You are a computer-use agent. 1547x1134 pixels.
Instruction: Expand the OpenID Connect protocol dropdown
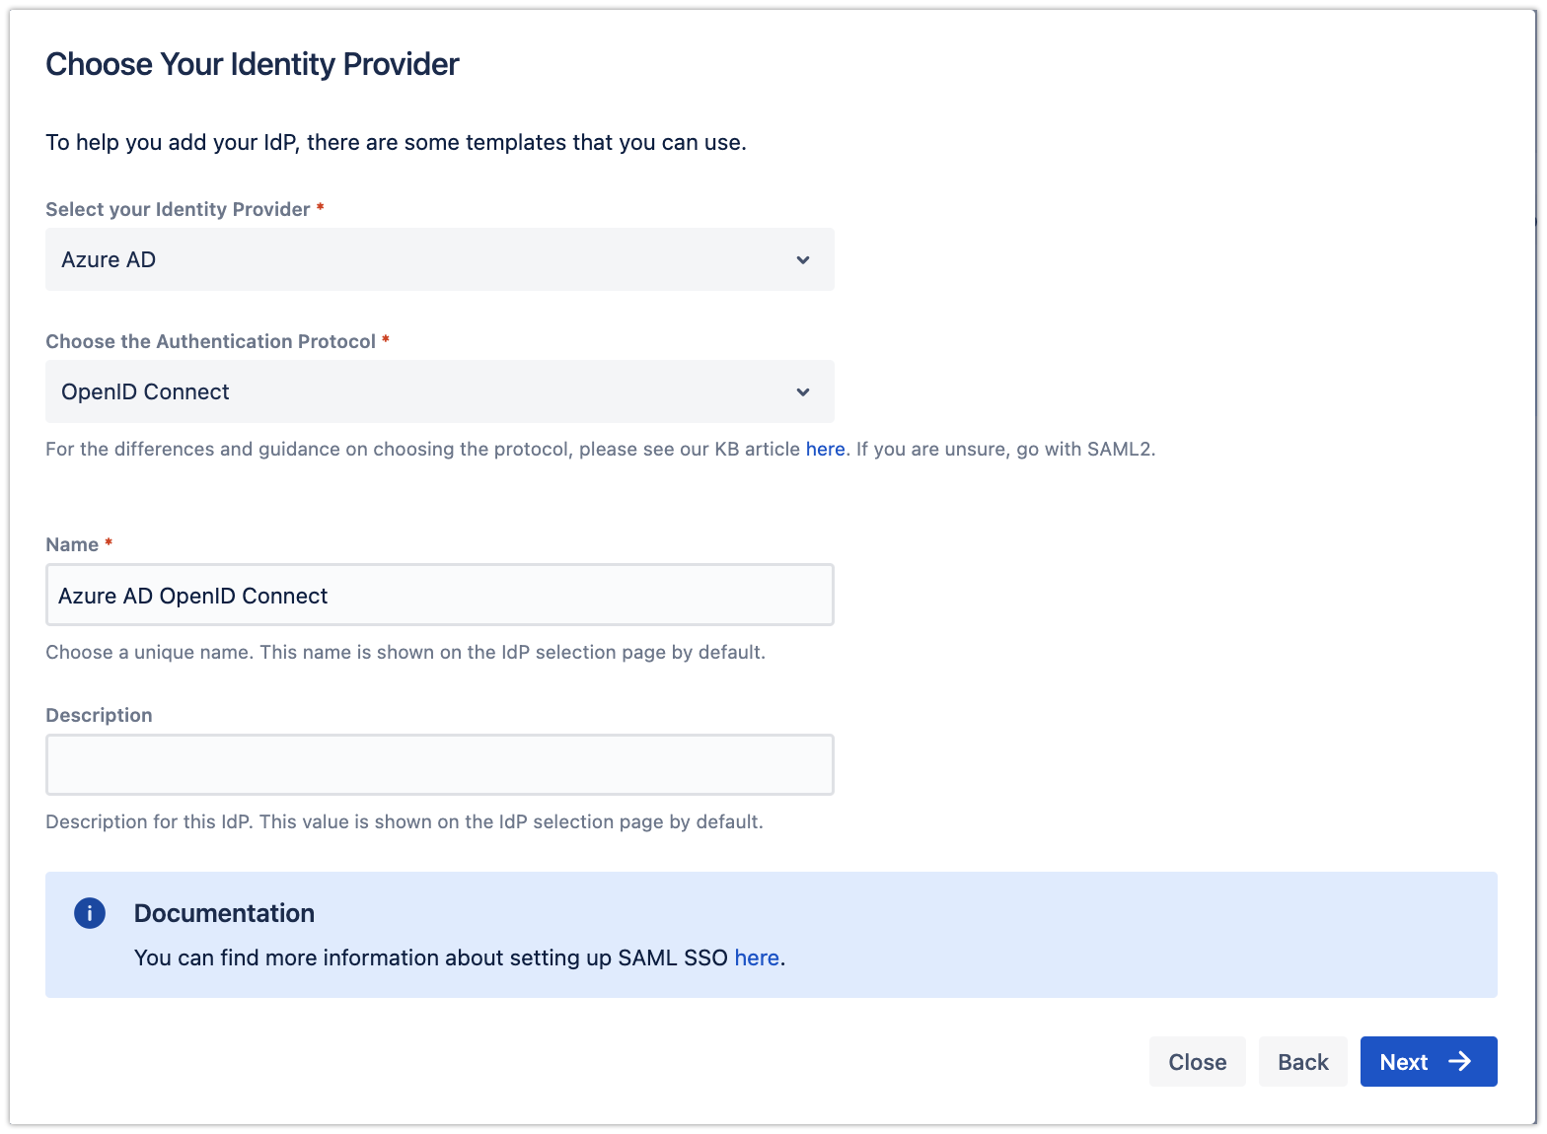pos(439,391)
